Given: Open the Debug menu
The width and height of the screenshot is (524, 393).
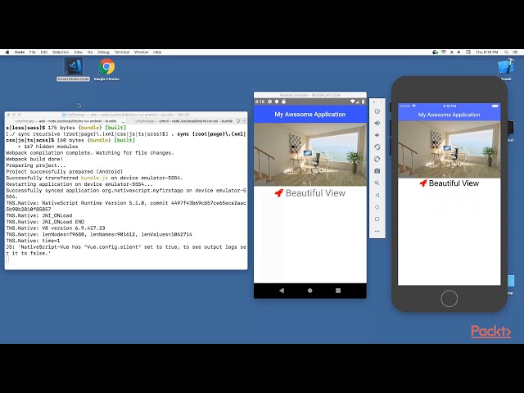Looking at the screenshot, I should click(104, 52).
